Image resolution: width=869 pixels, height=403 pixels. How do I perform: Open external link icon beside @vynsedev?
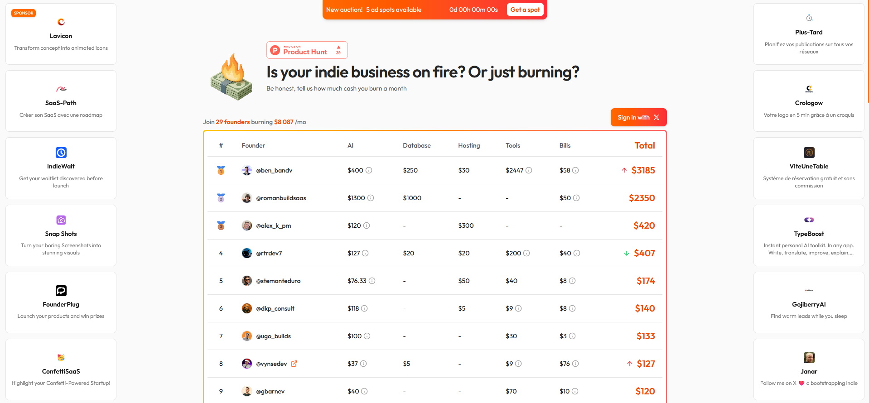[x=294, y=364]
